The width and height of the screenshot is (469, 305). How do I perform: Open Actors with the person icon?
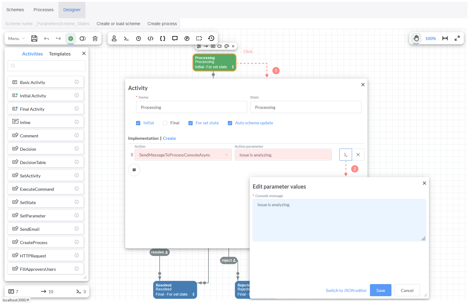pyautogui.click(x=114, y=39)
